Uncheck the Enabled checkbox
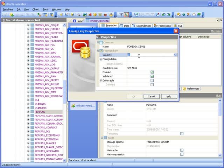The height and width of the screenshot is (168, 224). (152, 72)
